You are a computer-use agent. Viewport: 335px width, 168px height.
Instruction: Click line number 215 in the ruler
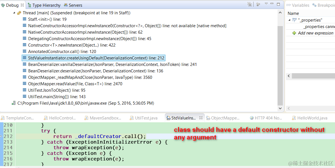8,153
